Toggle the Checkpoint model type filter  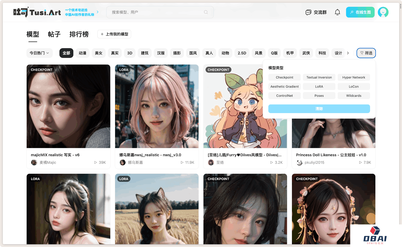pyautogui.click(x=284, y=77)
